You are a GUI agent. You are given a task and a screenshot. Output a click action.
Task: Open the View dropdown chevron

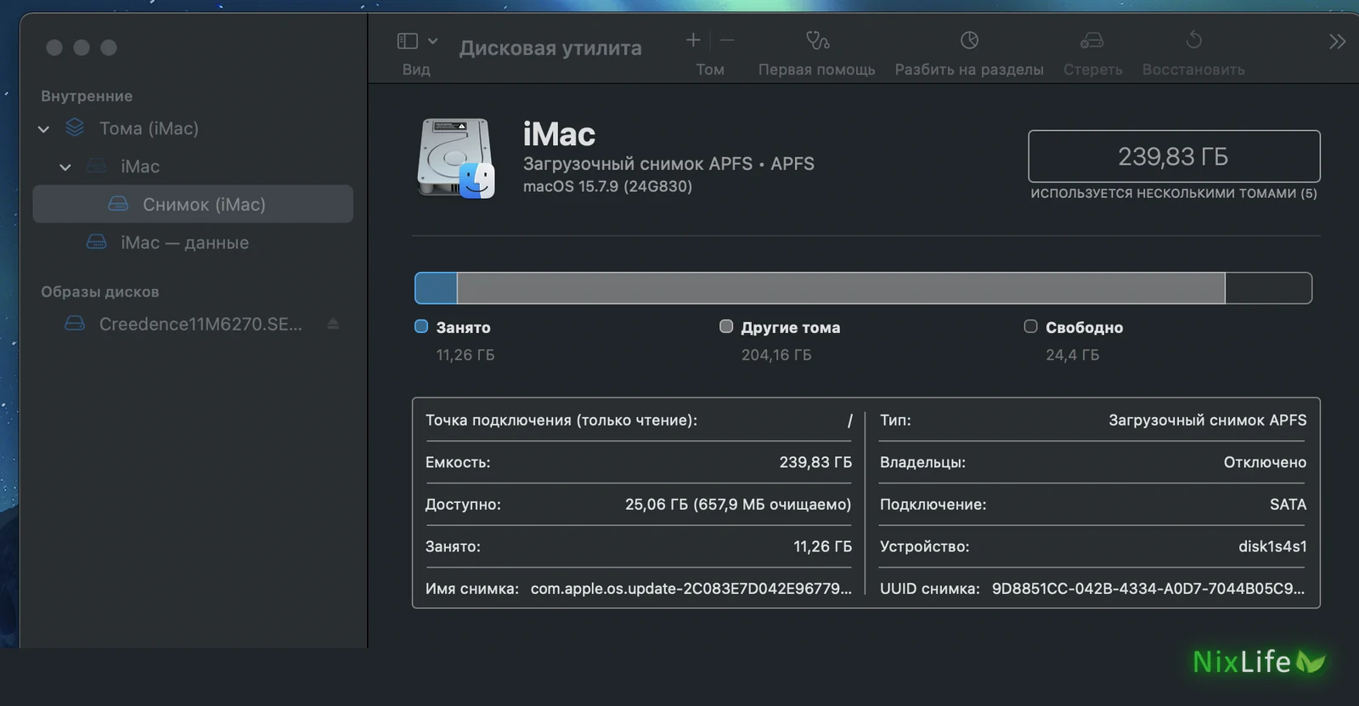432,41
